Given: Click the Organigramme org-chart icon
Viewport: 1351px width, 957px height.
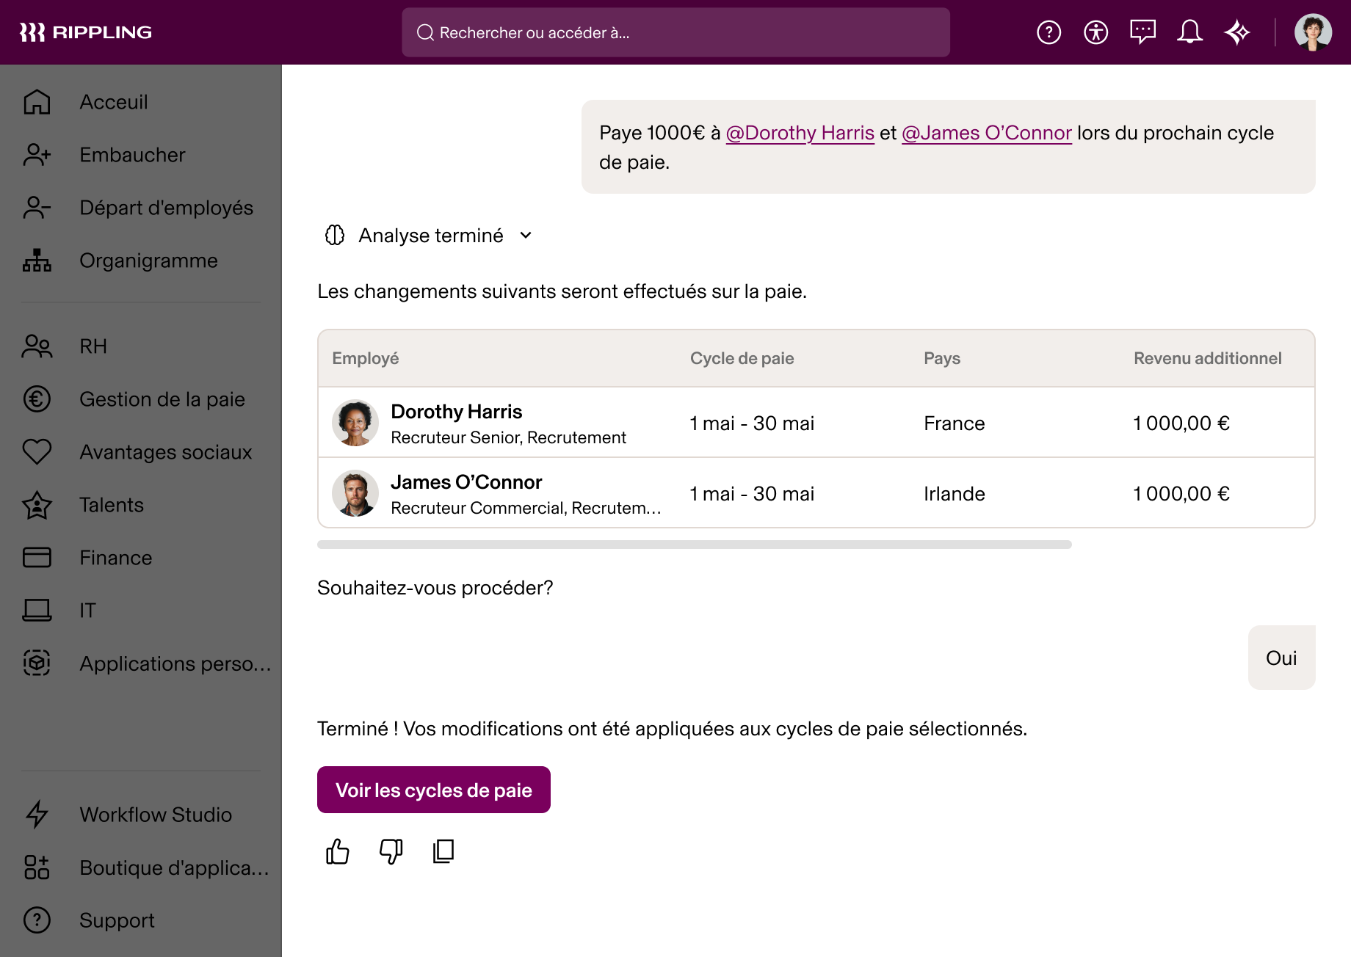Looking at the screenshot, I should tap(36, 261).
